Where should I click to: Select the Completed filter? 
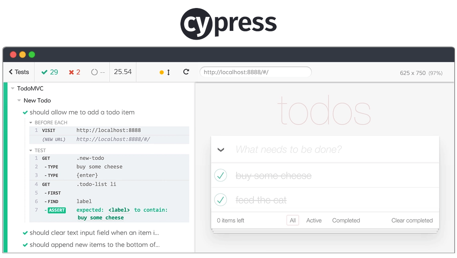coord(346,220)
